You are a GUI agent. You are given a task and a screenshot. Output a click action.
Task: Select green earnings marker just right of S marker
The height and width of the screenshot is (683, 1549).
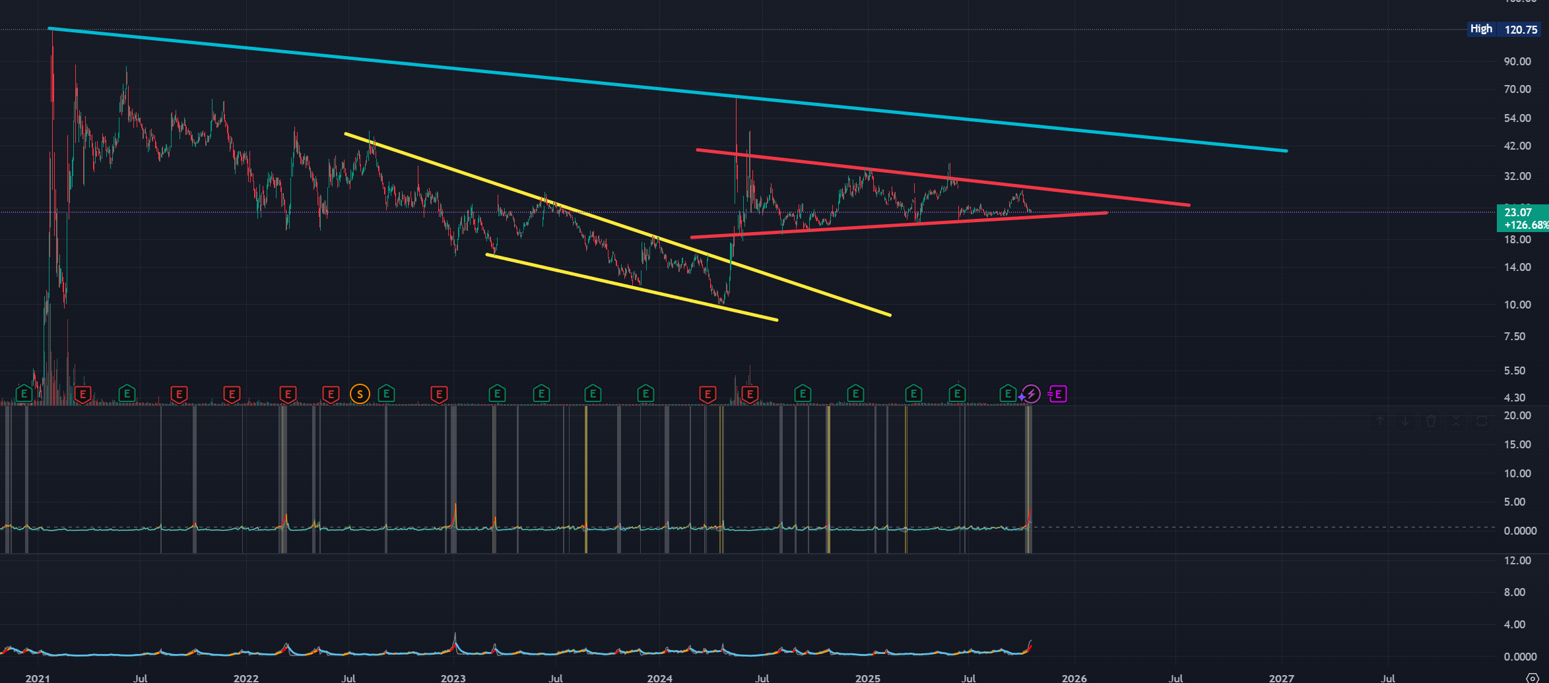tap(386, 394)
